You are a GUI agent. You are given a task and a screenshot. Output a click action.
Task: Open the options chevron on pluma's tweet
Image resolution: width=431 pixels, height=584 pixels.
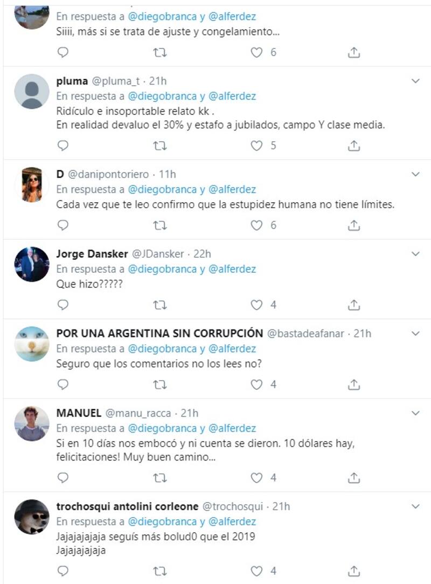pos(415,81)
